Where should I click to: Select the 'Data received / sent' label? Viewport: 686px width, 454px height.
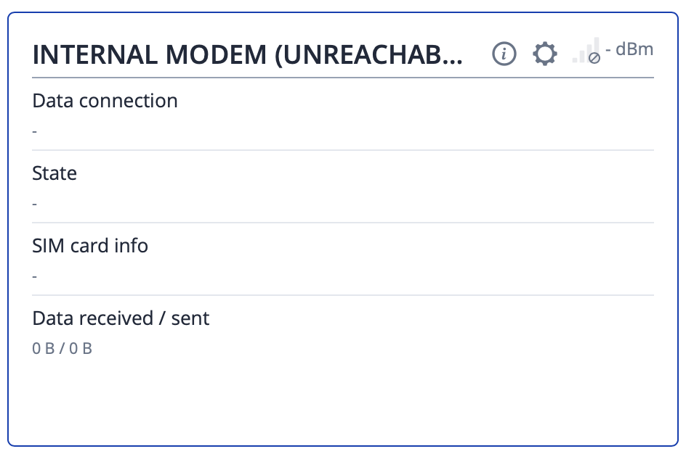[121, 318]
